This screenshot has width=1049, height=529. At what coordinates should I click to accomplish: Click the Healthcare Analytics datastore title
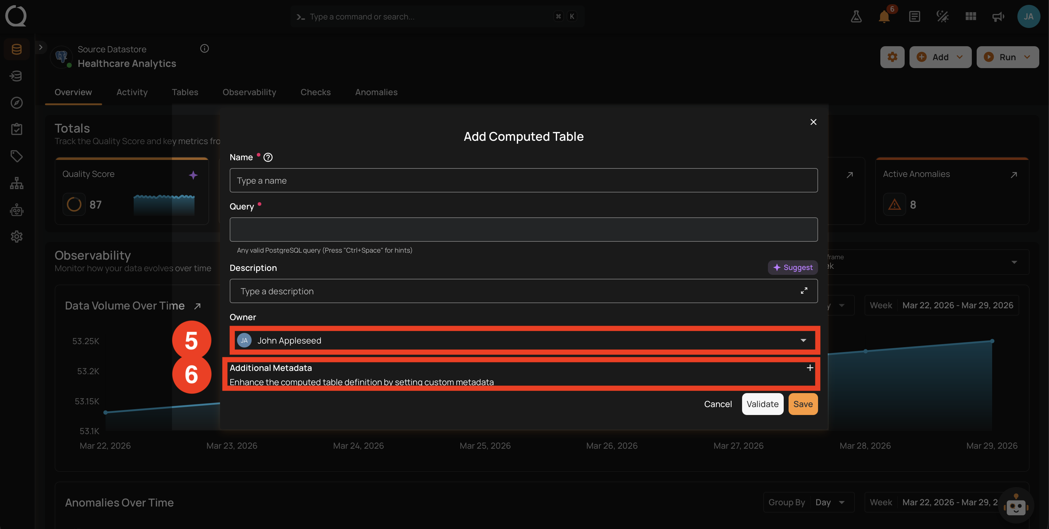(127, 64)
